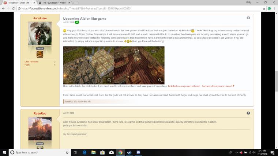Screen dimensions: 278x156
Task: Open the Chrome three-dot menu
Action: pos(275,8)
